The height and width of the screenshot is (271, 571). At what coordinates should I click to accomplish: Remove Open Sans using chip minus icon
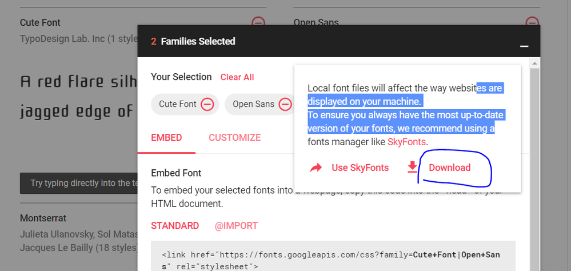pos(285,105)
